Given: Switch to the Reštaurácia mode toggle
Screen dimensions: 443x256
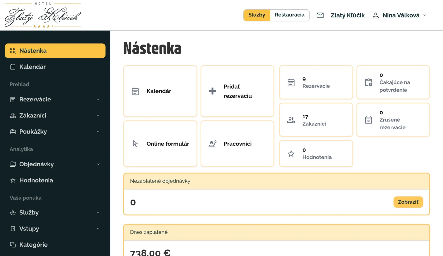Looking at the screenshot, I should pos(290,15).
